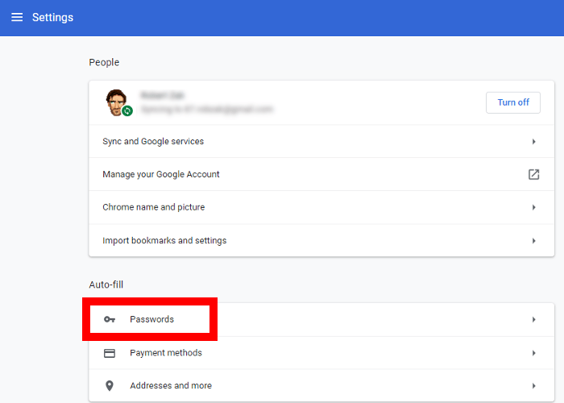
Task: Open Manage your Google Account
Action: pyautogui.click(x=321, y=175)
